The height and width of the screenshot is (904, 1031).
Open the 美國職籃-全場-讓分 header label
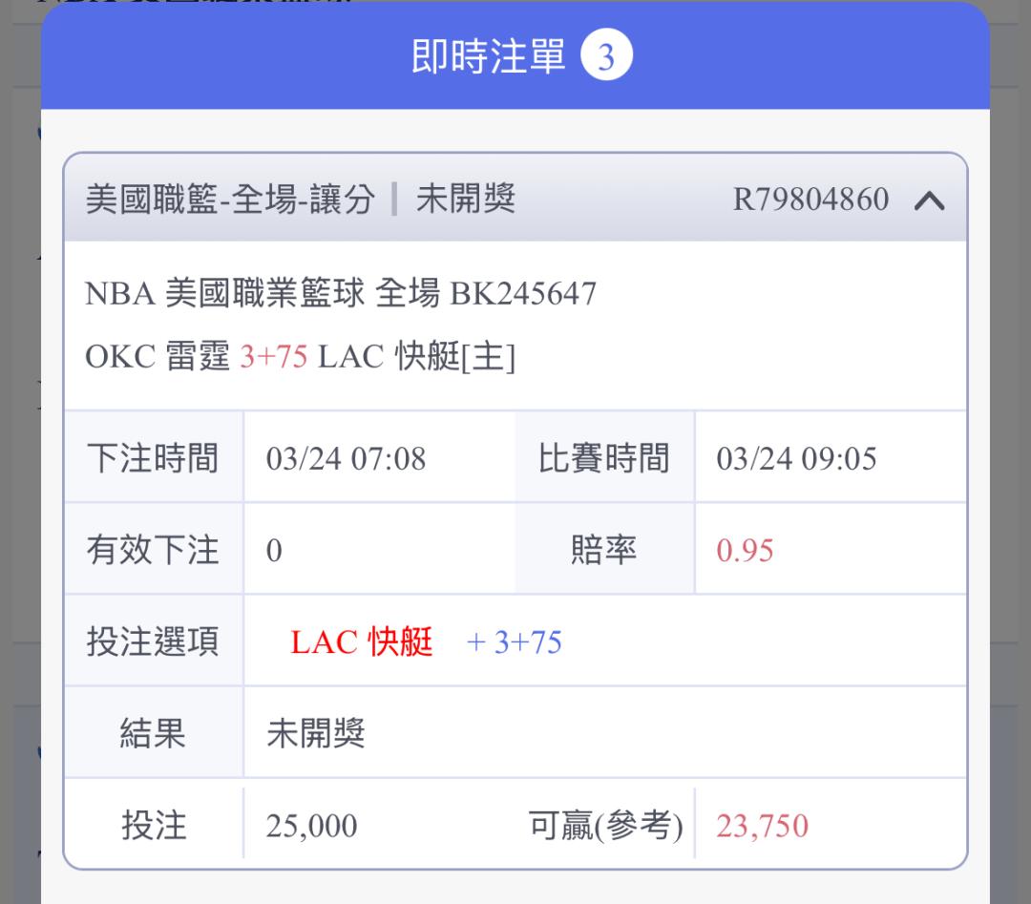click(x=230, y=200)
